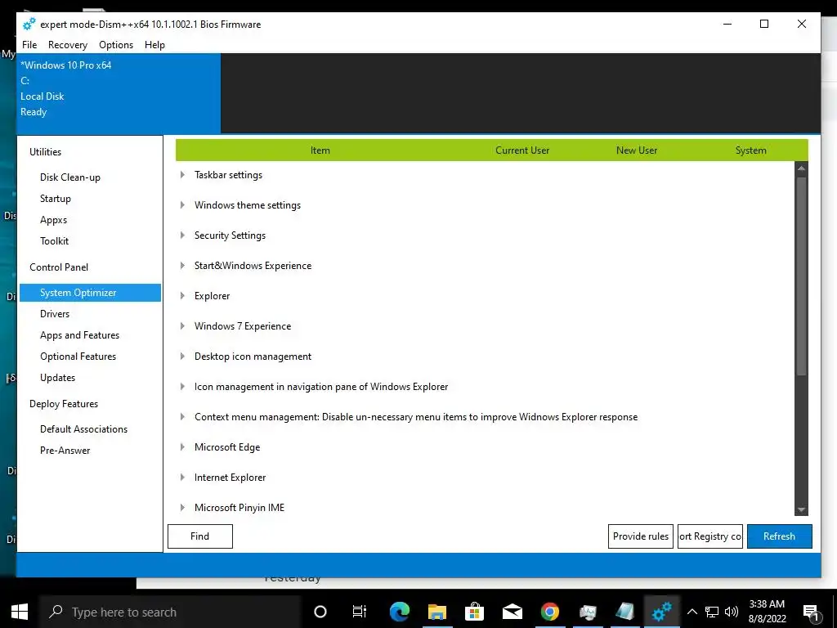
Task: Click the Find button
Action: pos(200,536)
